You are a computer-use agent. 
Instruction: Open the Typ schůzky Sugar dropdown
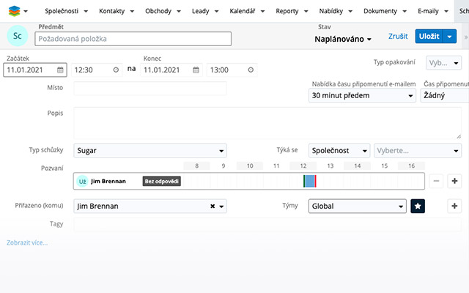150,151
